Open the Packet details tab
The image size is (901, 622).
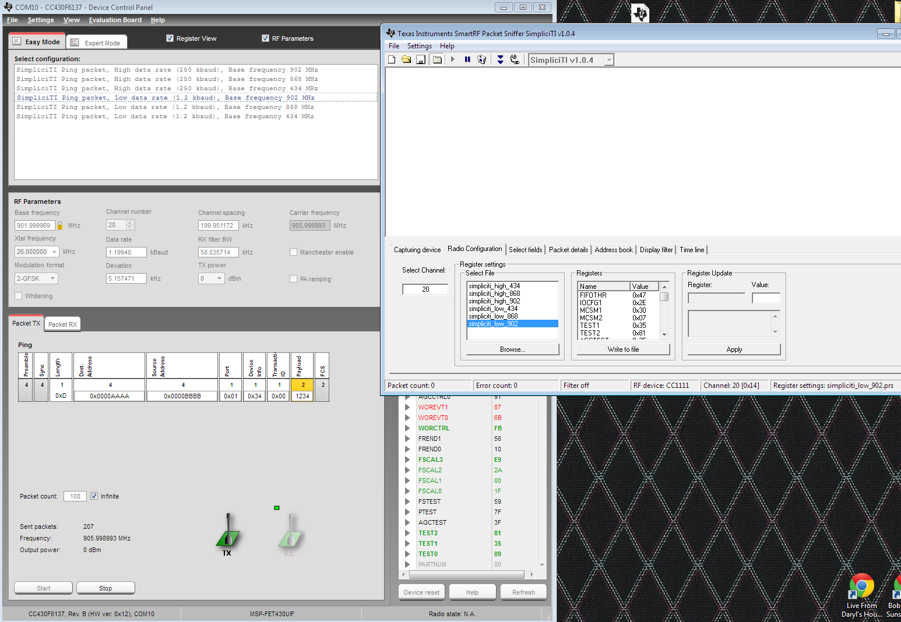569,250
